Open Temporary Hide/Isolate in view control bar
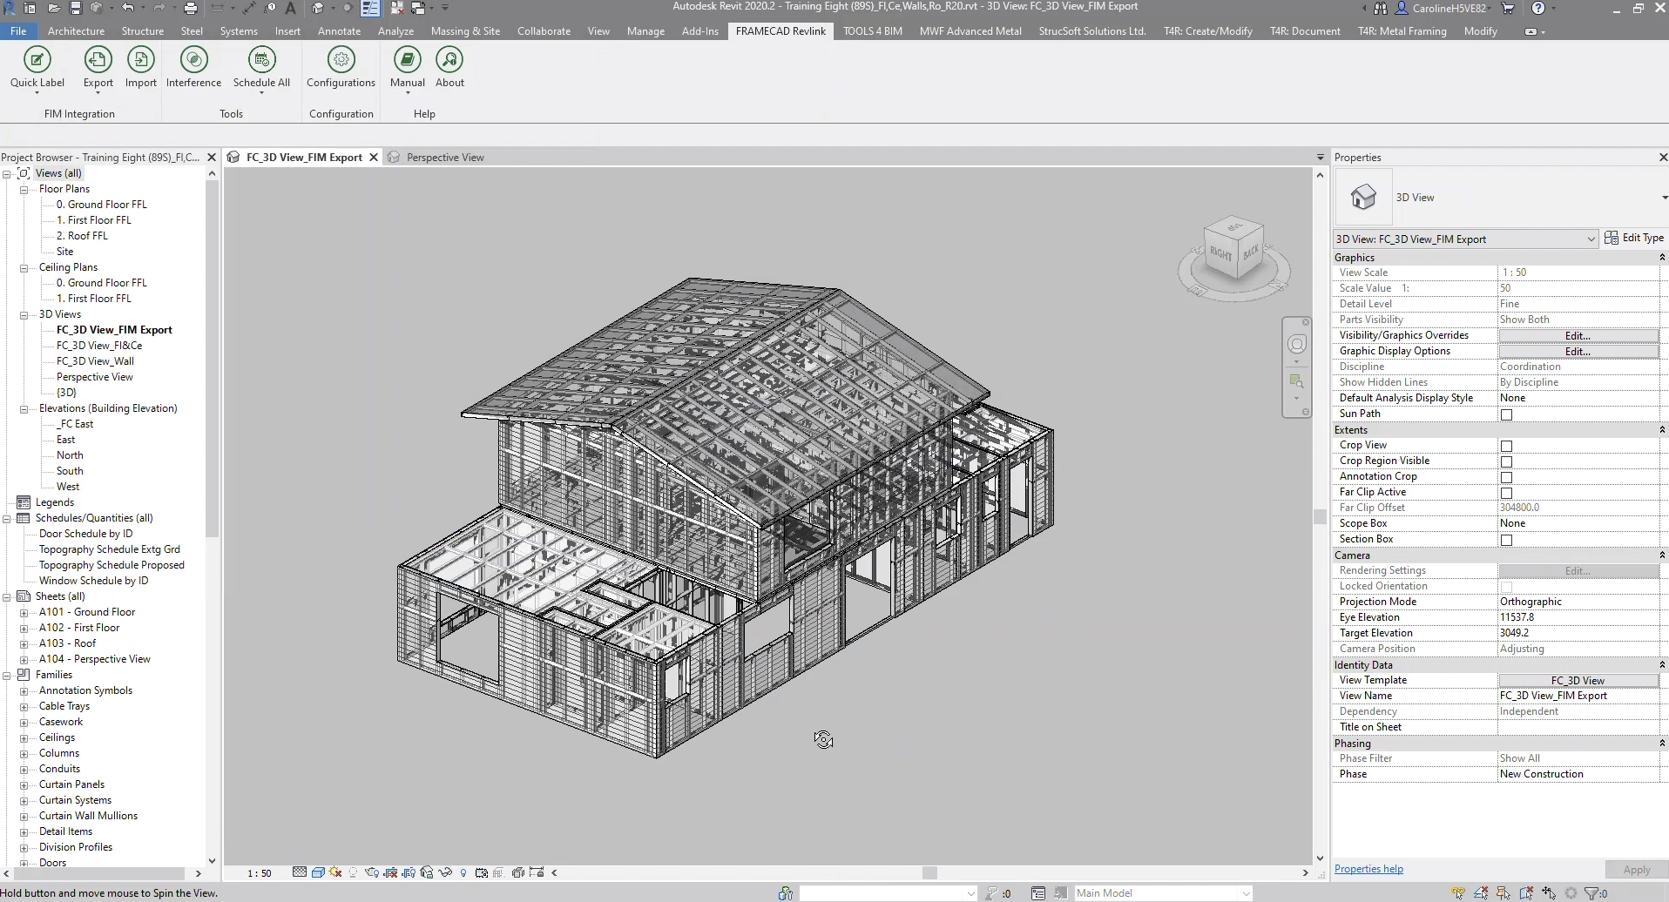Screen dimensions: 1669x902 point(445,873)
